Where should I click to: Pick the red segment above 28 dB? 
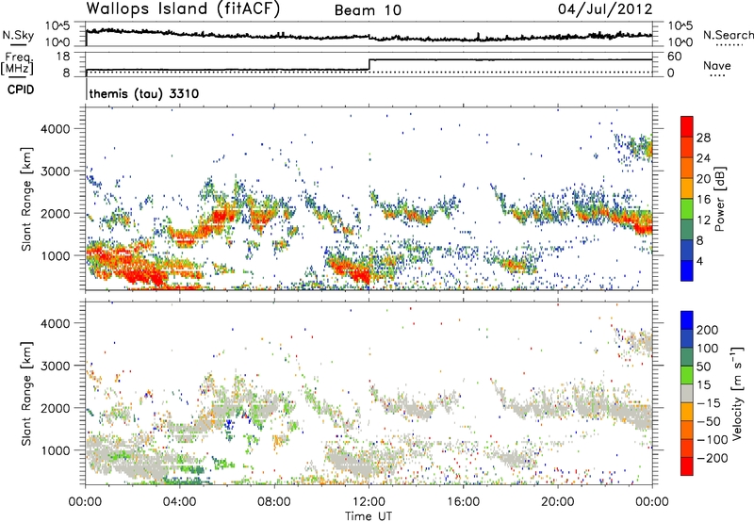point(687,126)
